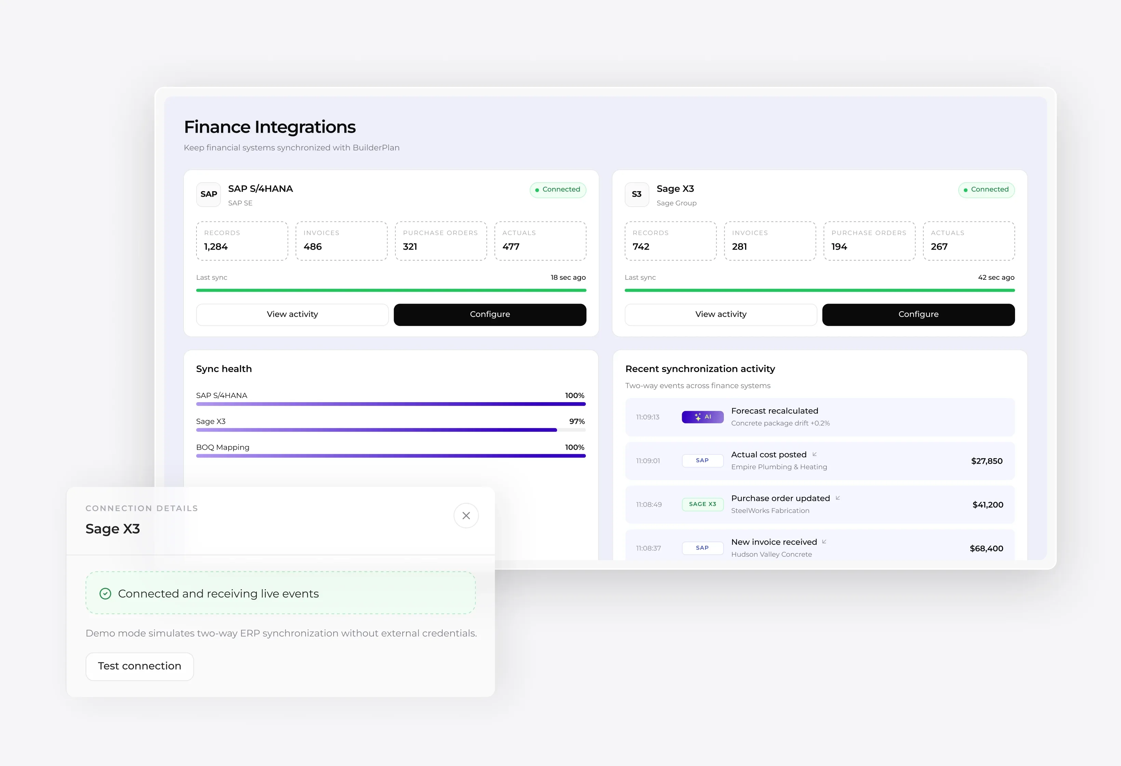This screenshot has width=1121, height=766.
Task: Click the S3 logo icon on Sage X3 card
Action: click(x=637, y=195)
